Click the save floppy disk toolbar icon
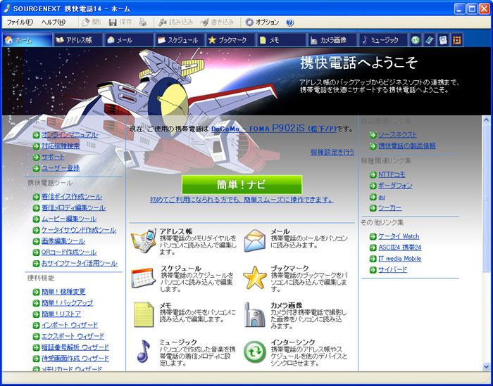 click(x=113, y=22)
